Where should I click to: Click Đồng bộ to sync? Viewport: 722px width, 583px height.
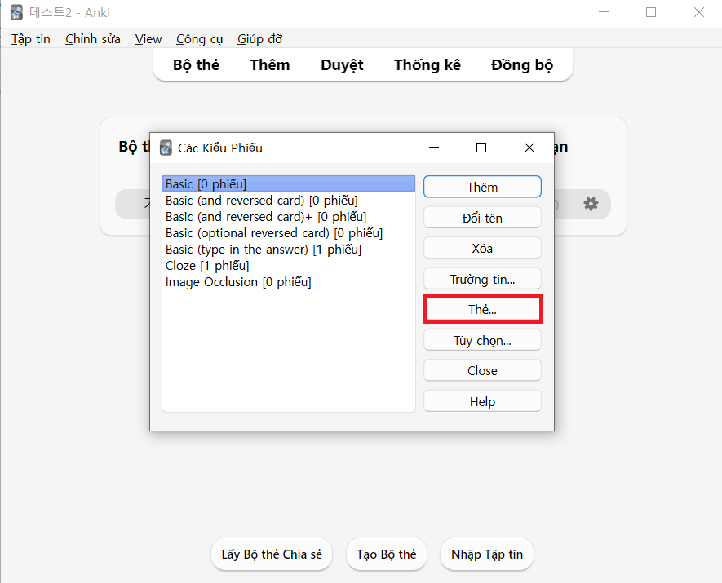(521, 65)
